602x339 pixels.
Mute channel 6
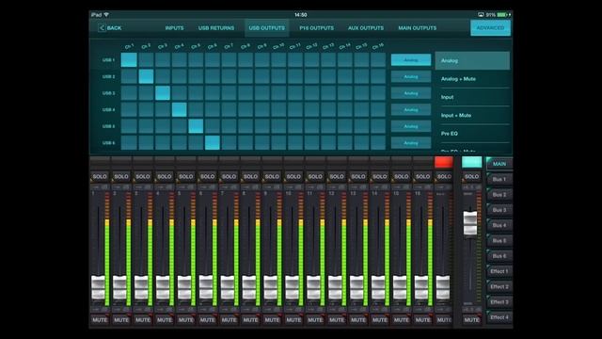tap(207, 320)
